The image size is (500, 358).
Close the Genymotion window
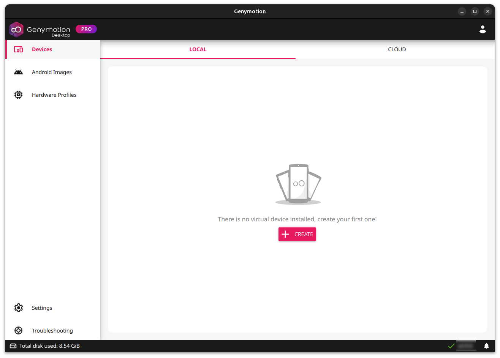coord(488,11)
